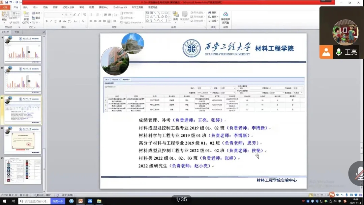Click the microphone icon beside 王亮
Viewport: 364px width, 205px height.
click(339, 52)
